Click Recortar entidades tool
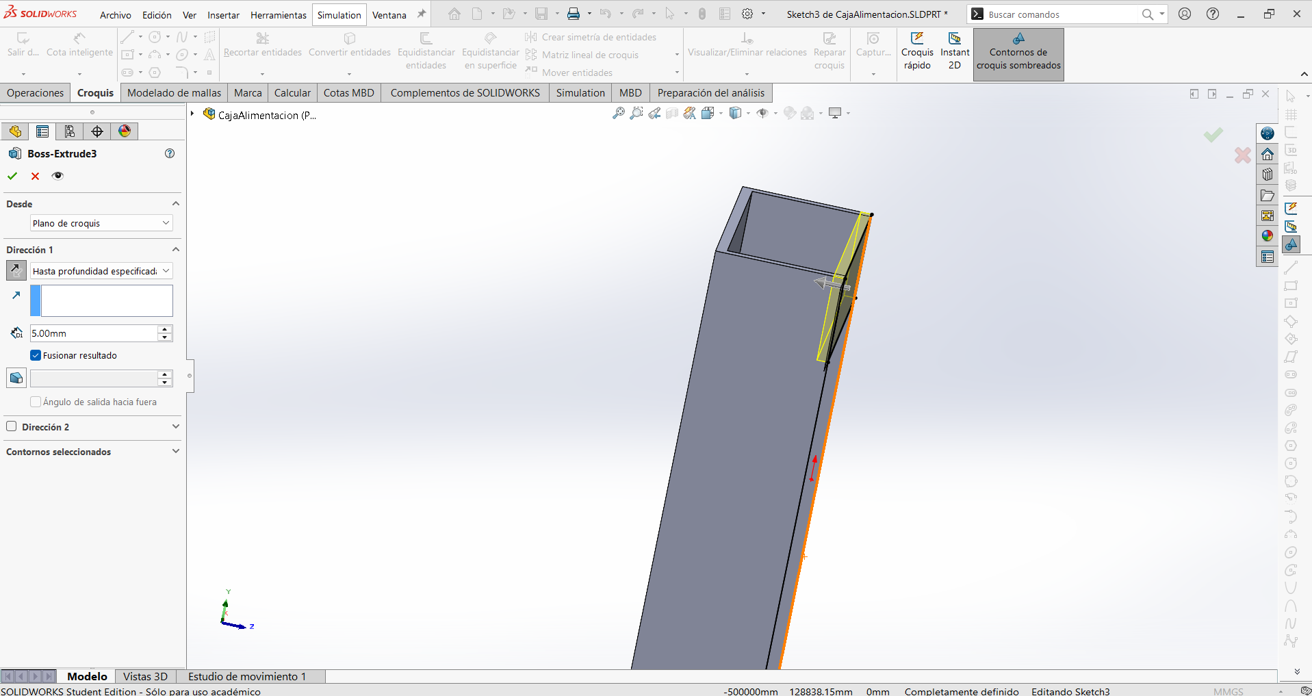 [263, 45]
